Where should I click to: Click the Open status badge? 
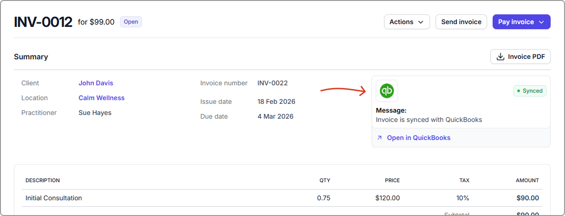click(x=131, y=22)
